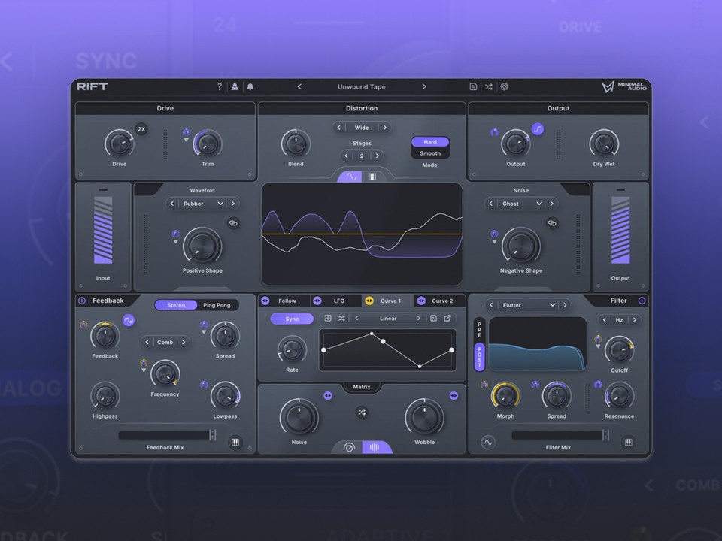Toggle the Output soft clip curve icon

(x=537, y=129)
